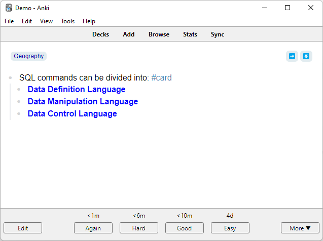The image size is (323, 241).
Task: Open the card Browse window
Action: (159, 34)
